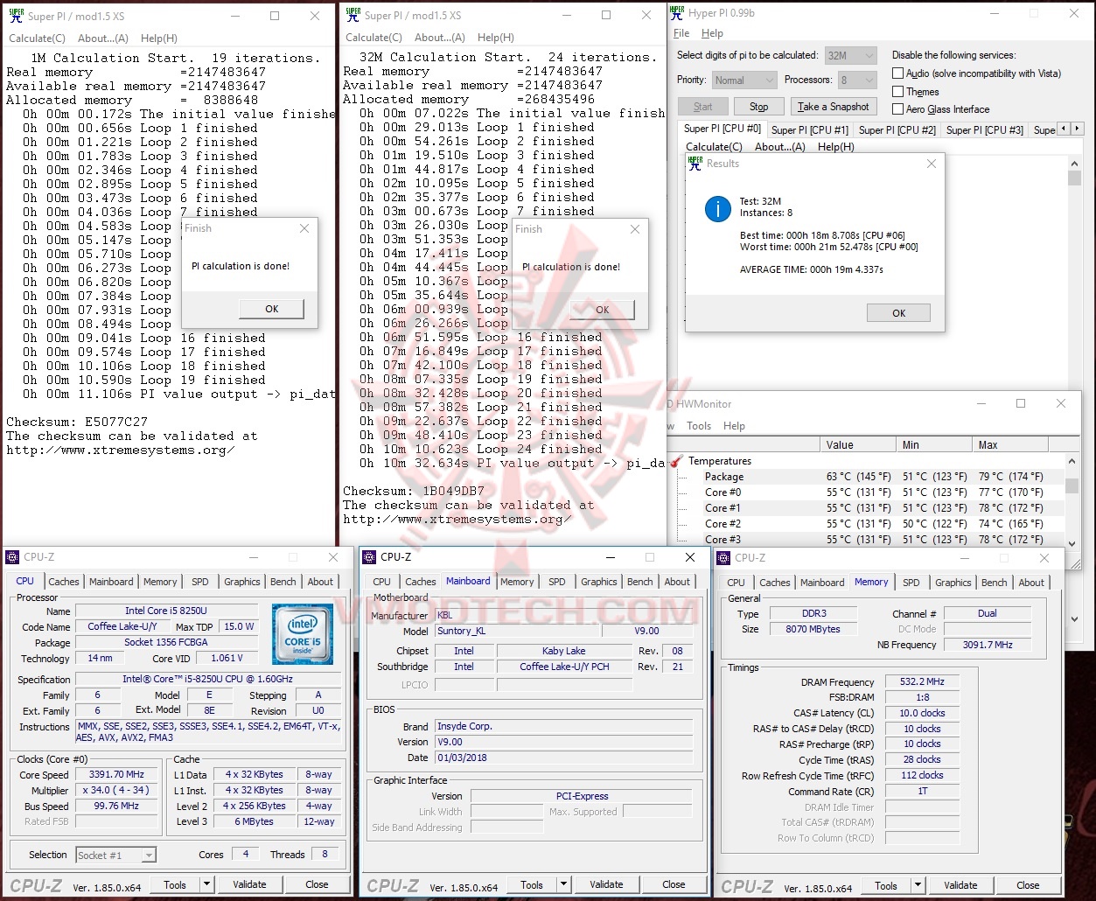Click OK in the 1M Finish dialog
Screen dimensions: 1096x901
[x=272, y=309]
